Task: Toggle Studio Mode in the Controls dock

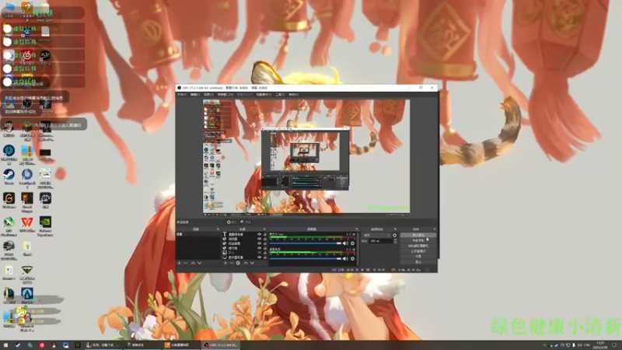Action: pos(418,250)
